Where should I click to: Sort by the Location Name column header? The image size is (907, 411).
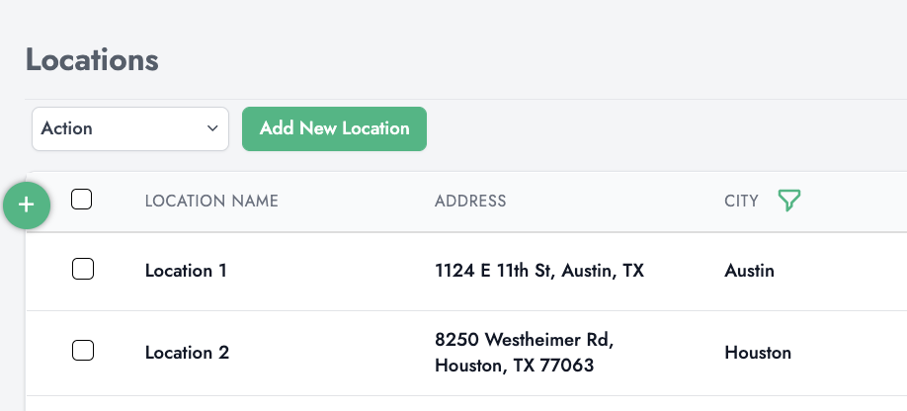211,202
